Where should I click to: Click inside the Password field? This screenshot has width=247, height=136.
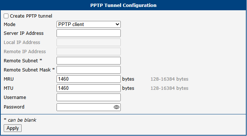coord(88,107)
